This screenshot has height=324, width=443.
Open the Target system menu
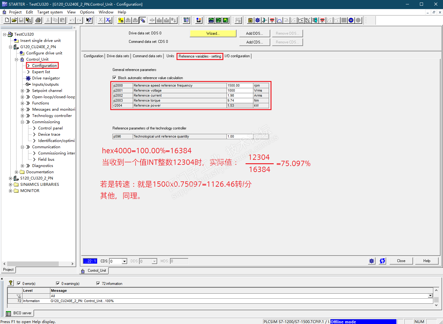(x=50, y=12)
